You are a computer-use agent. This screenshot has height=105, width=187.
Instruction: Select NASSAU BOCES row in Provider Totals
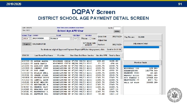pyautogui.click(x=141, y=75)
